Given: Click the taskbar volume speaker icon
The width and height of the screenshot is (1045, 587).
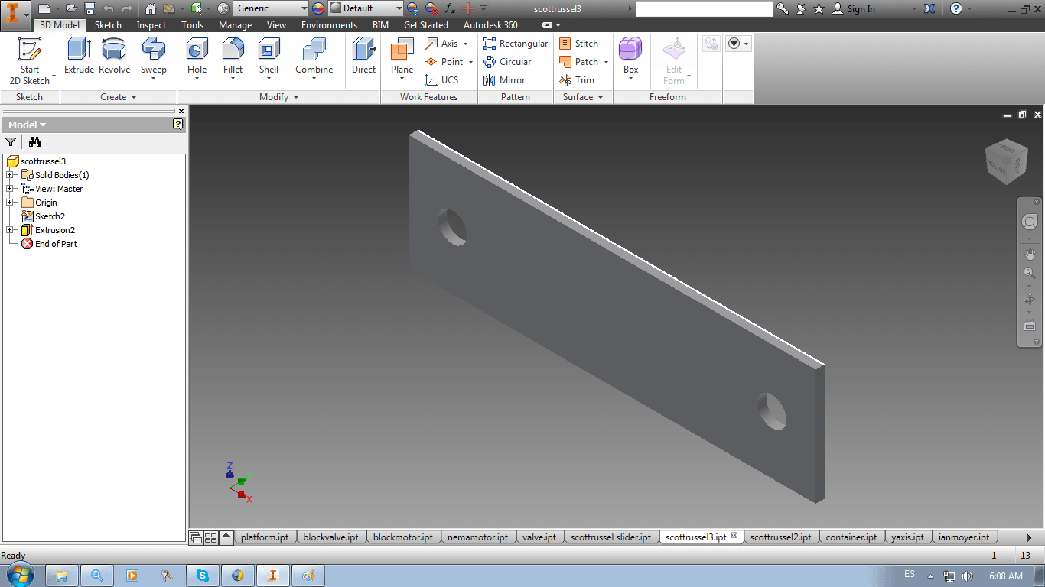Looking at the screenshot, I should 967,576.
